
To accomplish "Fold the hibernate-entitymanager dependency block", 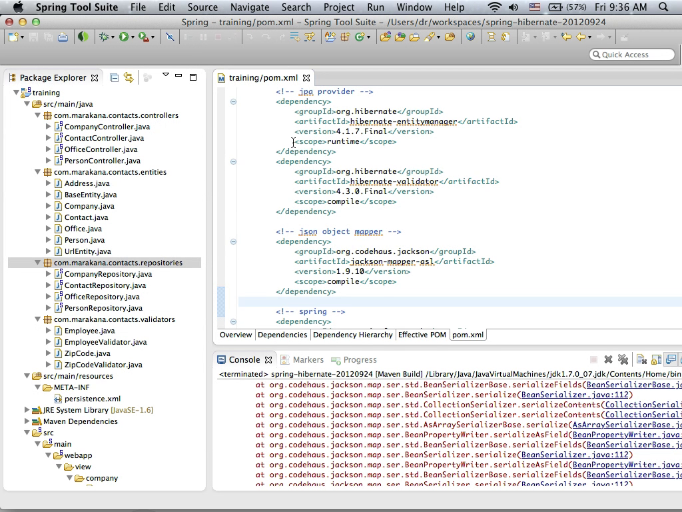I will point(233,101).
